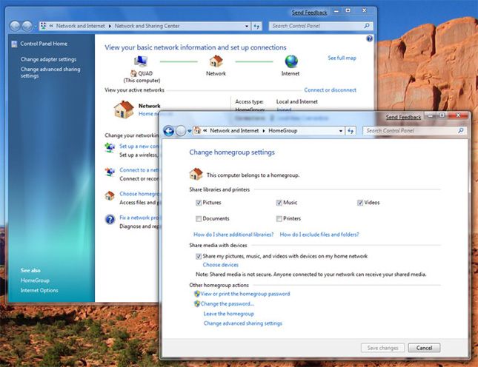The width and height of the screenshot is (478, 367).
Task: Click HomeGroup link under See also
Action: click(x=35, y=280)
